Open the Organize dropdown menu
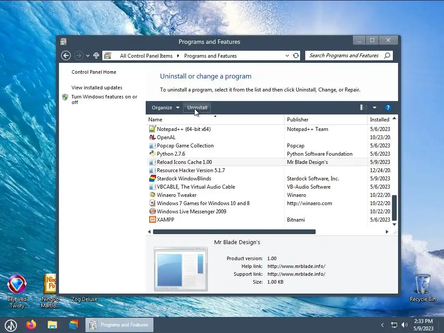 (x=165, y=108)
